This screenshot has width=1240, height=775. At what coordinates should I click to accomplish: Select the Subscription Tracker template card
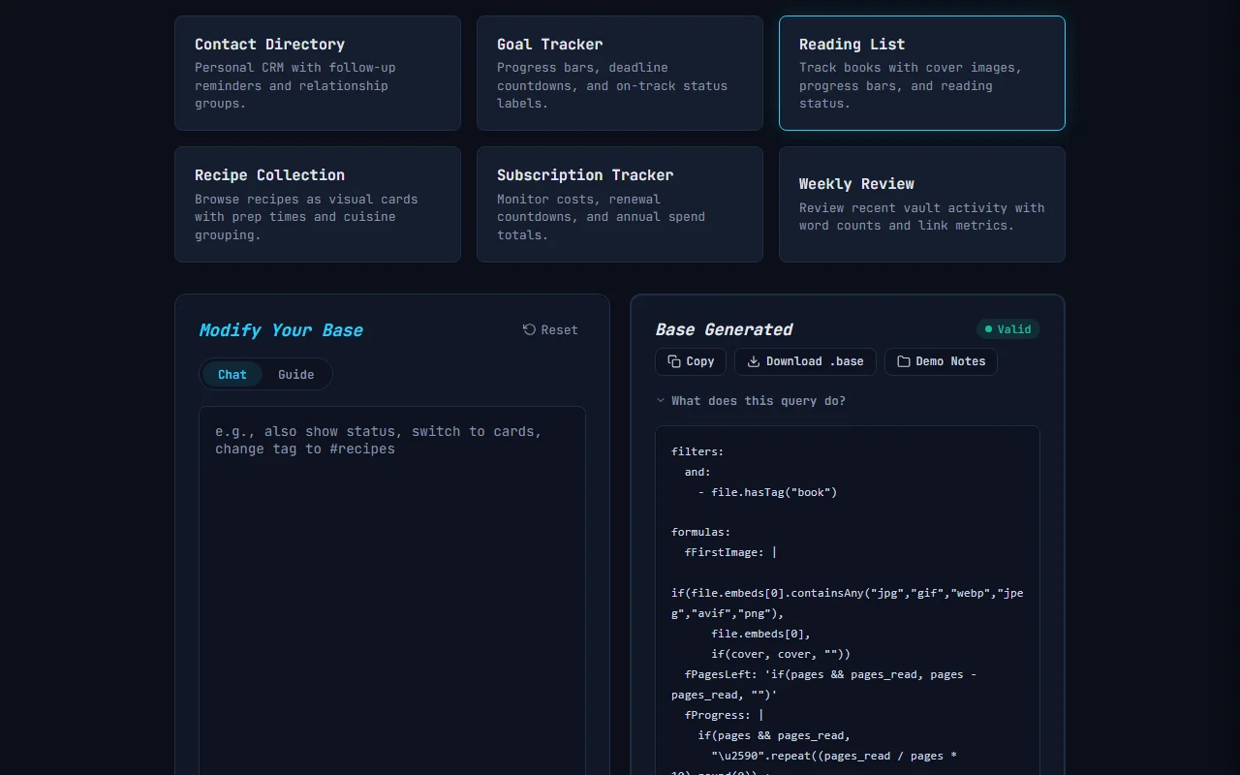[x=619, y=204]
